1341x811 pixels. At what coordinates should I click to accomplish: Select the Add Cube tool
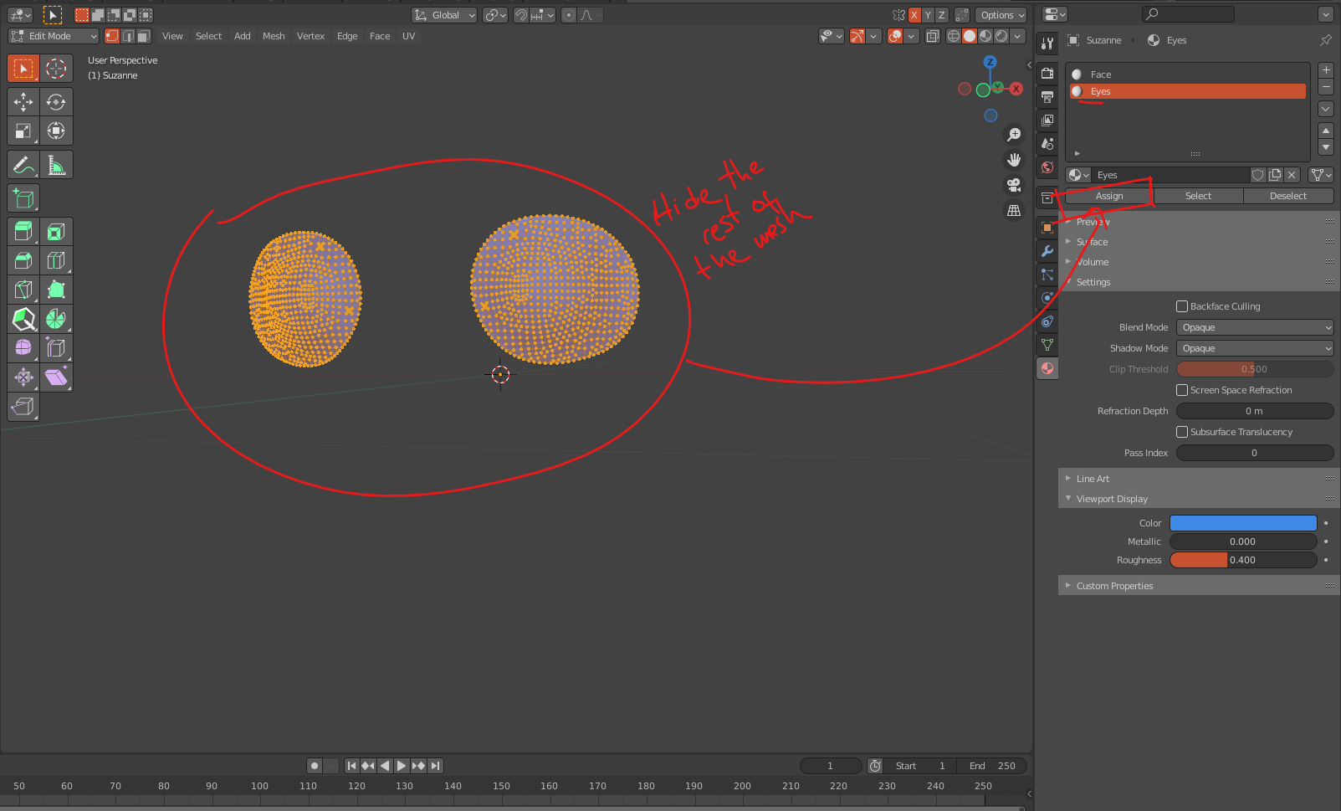point(23,198)
